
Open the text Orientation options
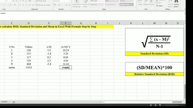click(30, 1)
